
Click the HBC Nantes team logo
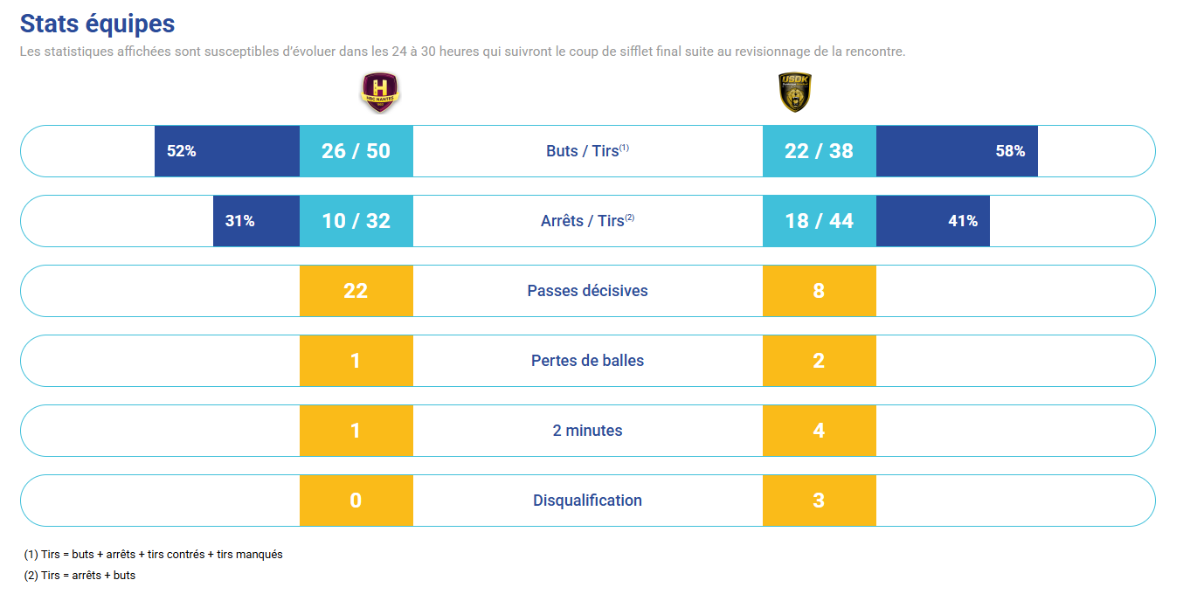point(380,93)
